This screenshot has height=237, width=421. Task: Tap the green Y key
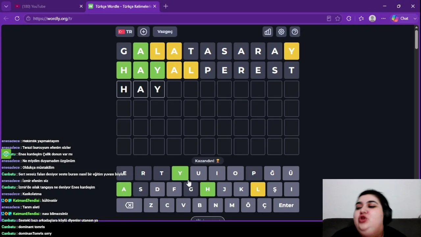180,173
